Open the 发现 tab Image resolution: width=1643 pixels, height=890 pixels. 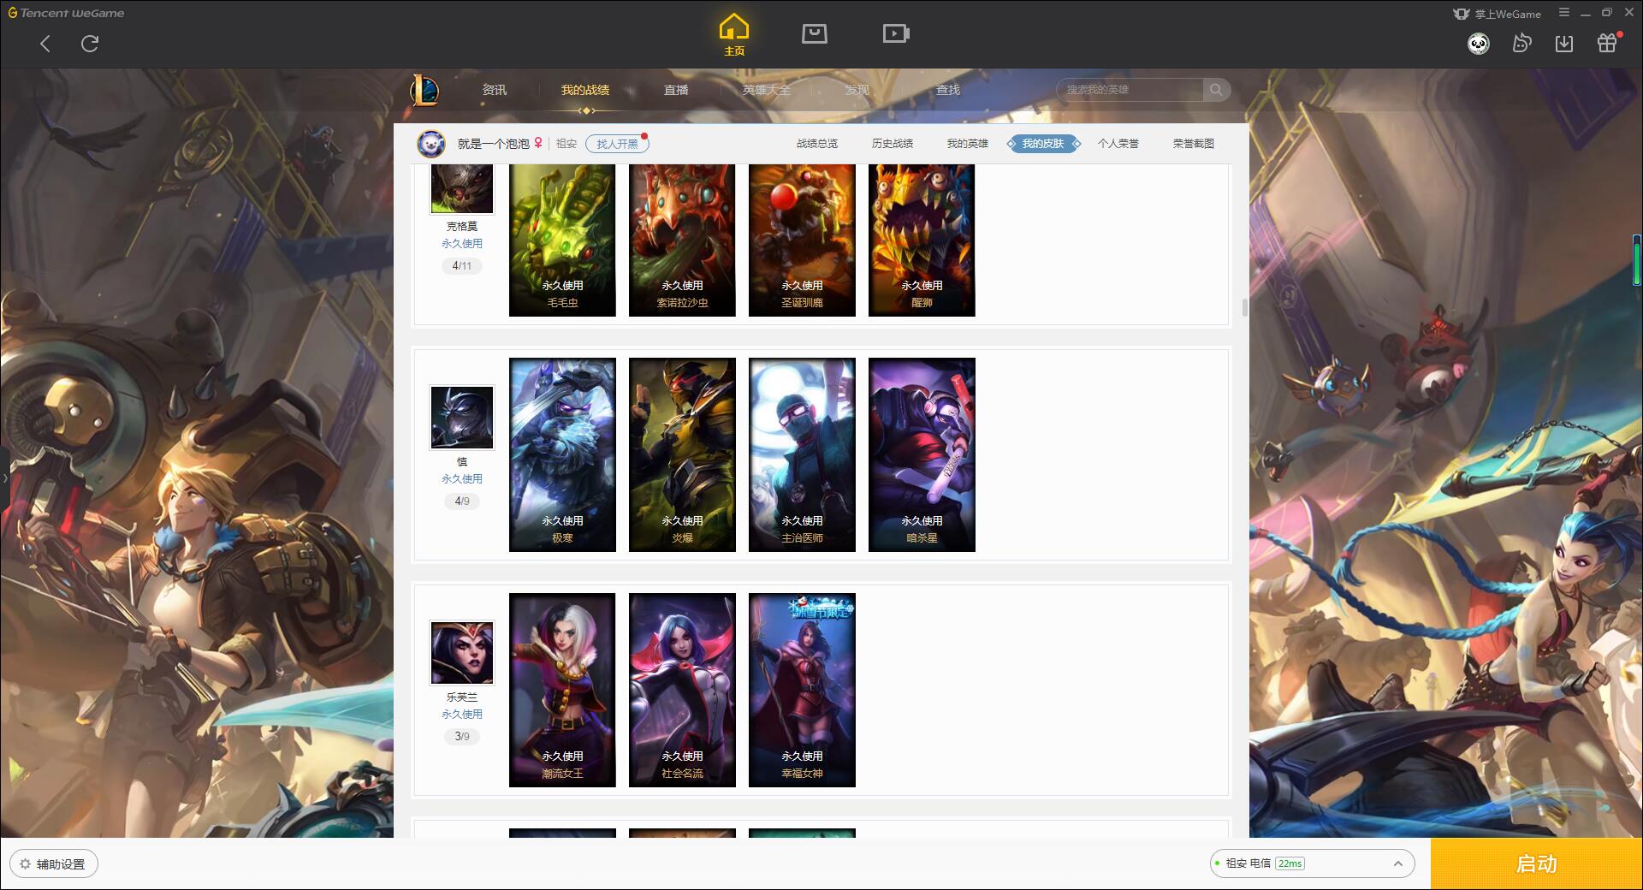click(857, 90)
